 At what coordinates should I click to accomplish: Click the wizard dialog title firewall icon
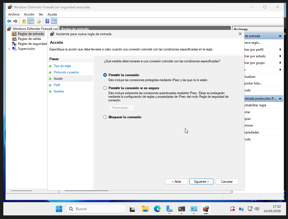[52, 34]
